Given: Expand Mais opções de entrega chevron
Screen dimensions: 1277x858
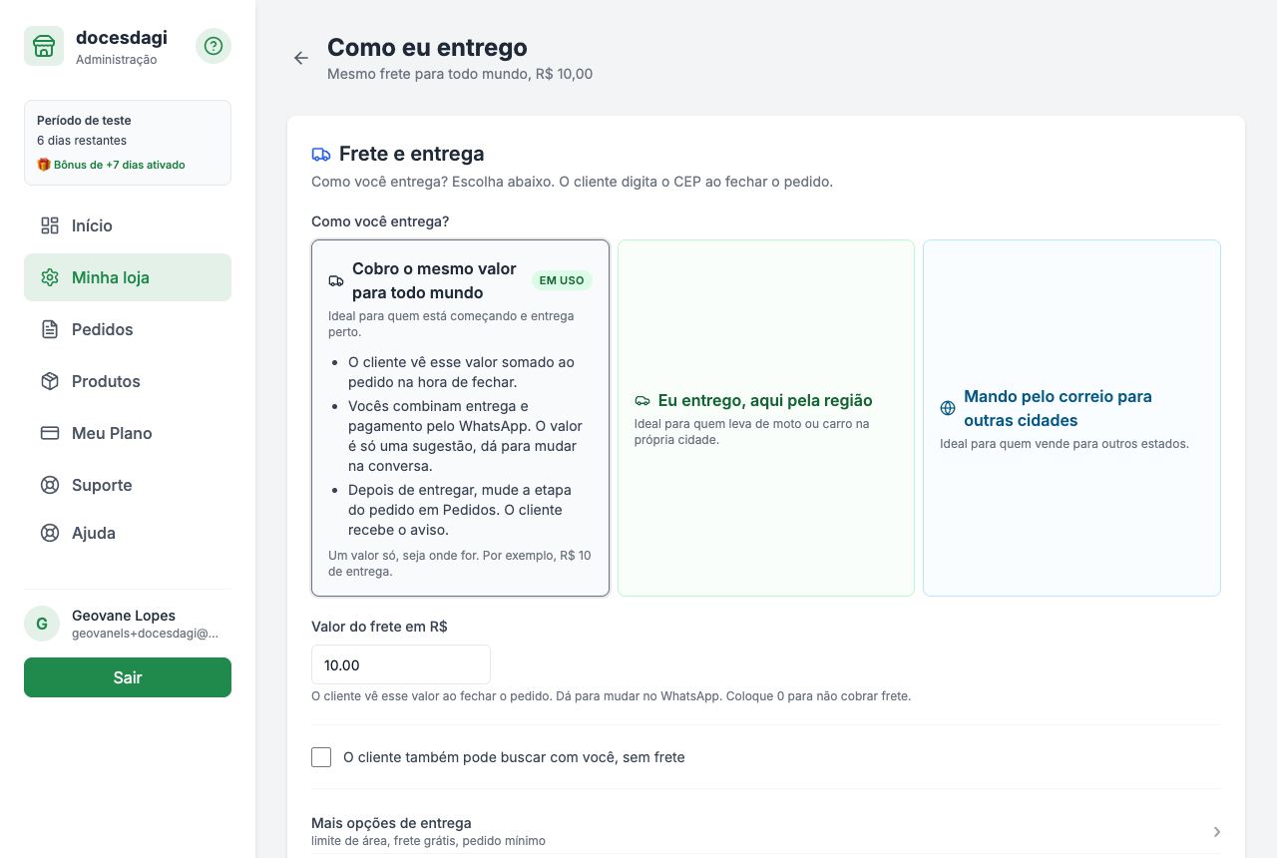Looking at the screenshot, I should [x=1217, y=832].
